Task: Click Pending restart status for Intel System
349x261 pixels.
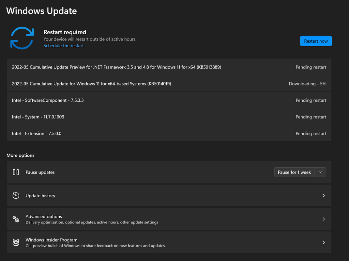Action: tap(311, 117)
